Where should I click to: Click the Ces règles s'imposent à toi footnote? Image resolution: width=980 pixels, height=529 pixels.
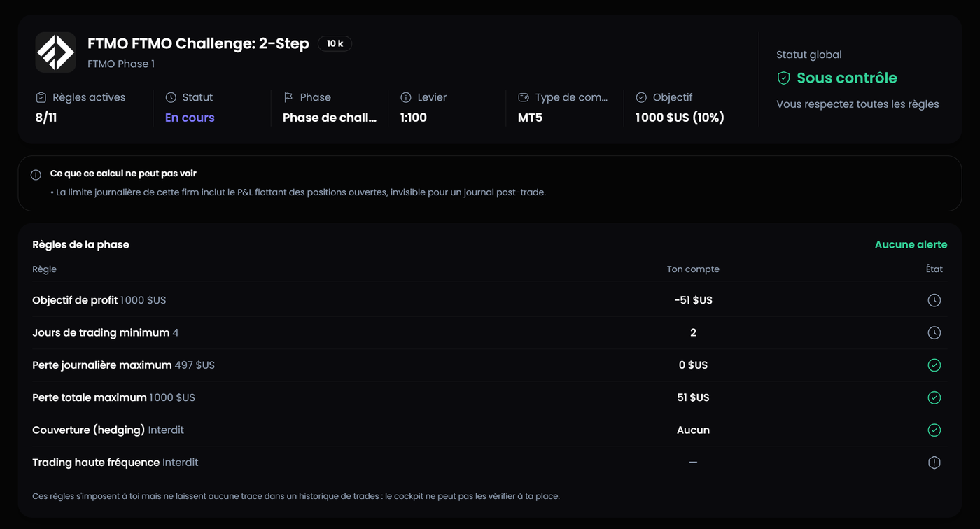click(296, 496)
